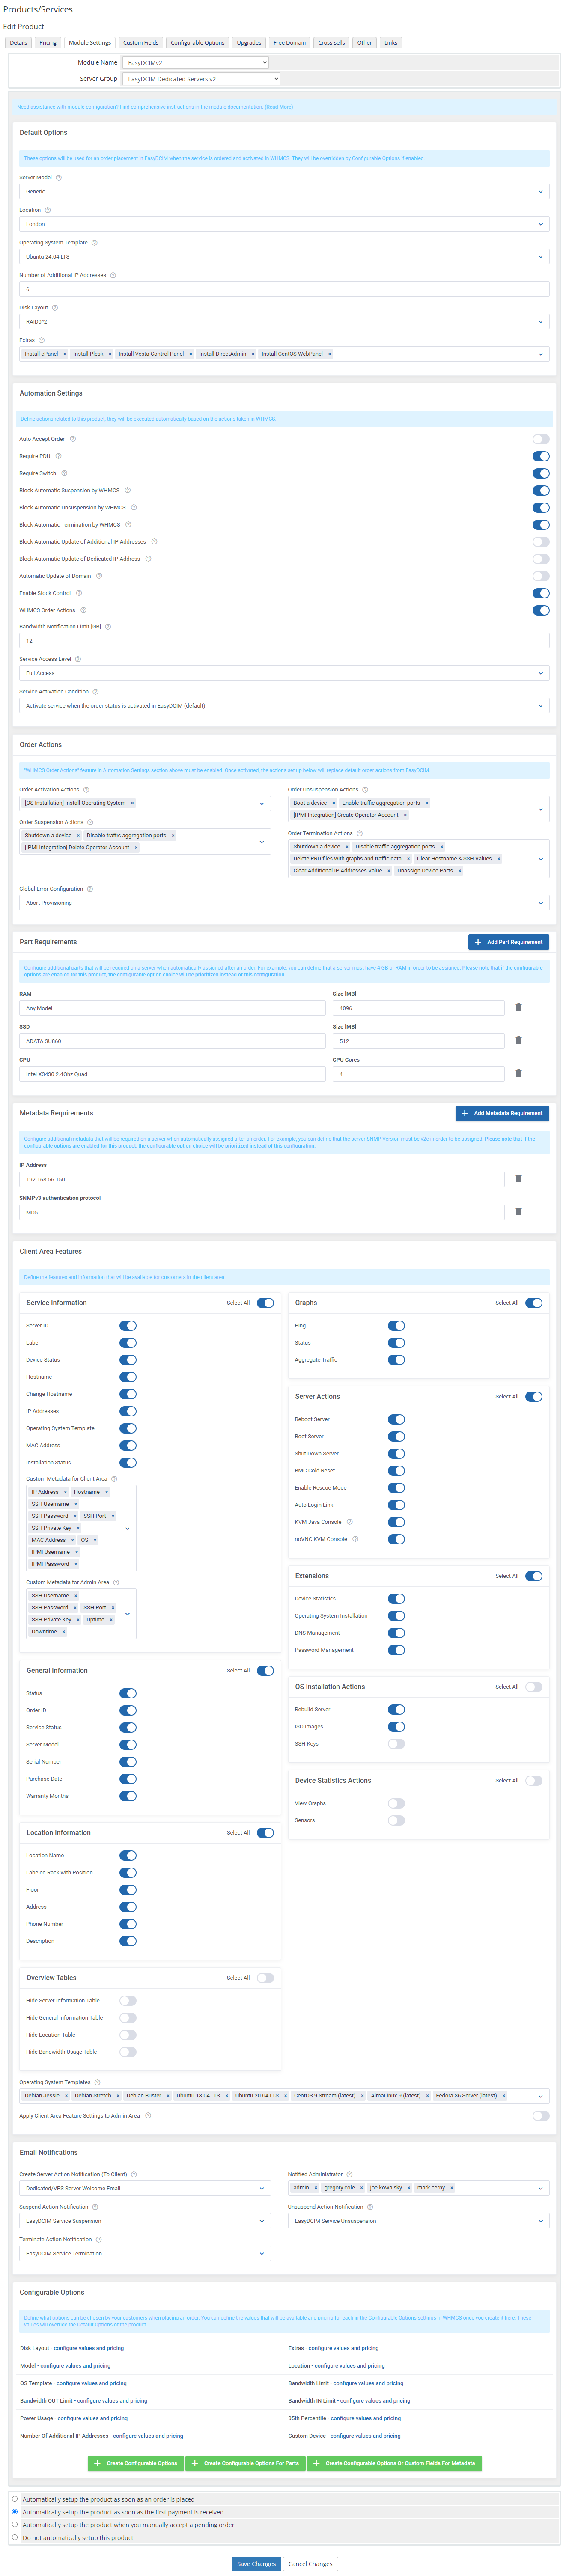
Task: Open help icon beside Enable Stock Control
Action: tap(79, 593)
